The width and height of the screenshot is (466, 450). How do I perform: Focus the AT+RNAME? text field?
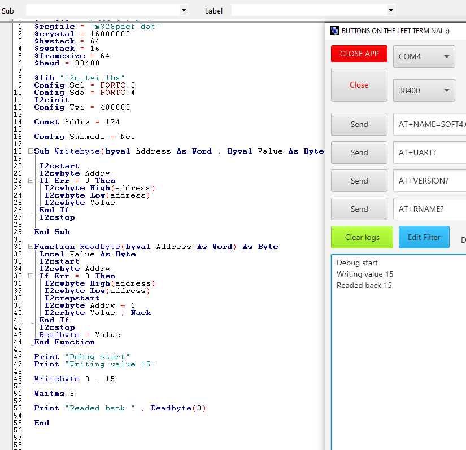430,209
